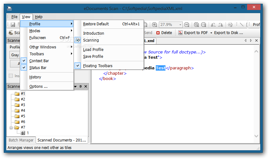
Task: Close the Scanned Documents panel
Action: [86, 87]
